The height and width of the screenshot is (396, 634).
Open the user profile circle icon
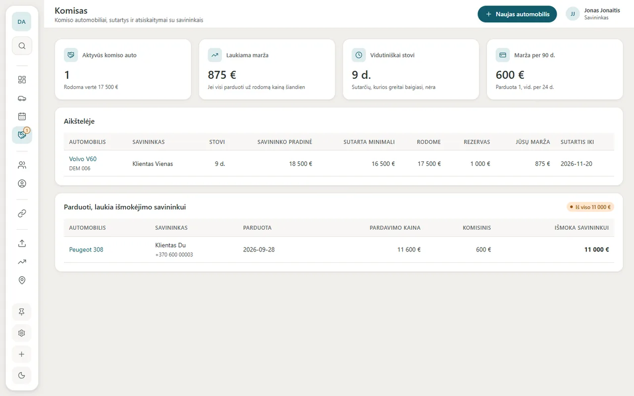[x=22, y=184]
